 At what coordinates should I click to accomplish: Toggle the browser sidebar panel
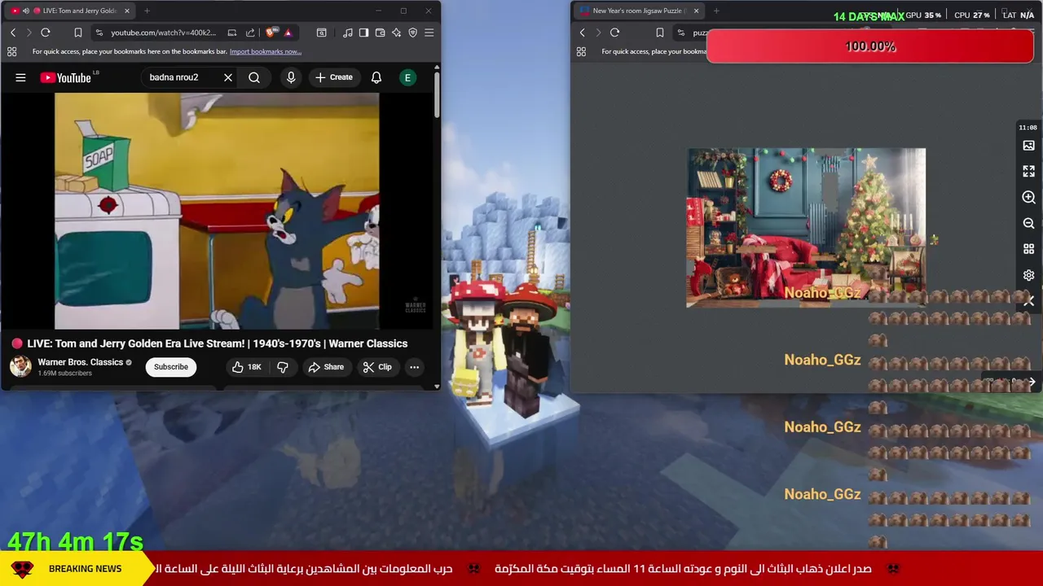click(x=364, y=33)
